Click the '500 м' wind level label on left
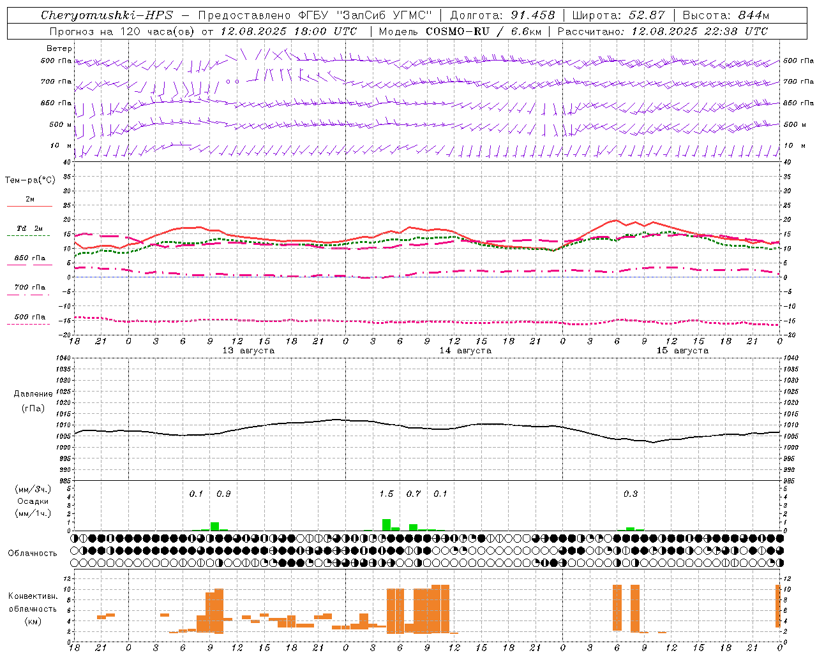Image resolution: width=817 pixels, height=653 pixels. click(61, 124)
